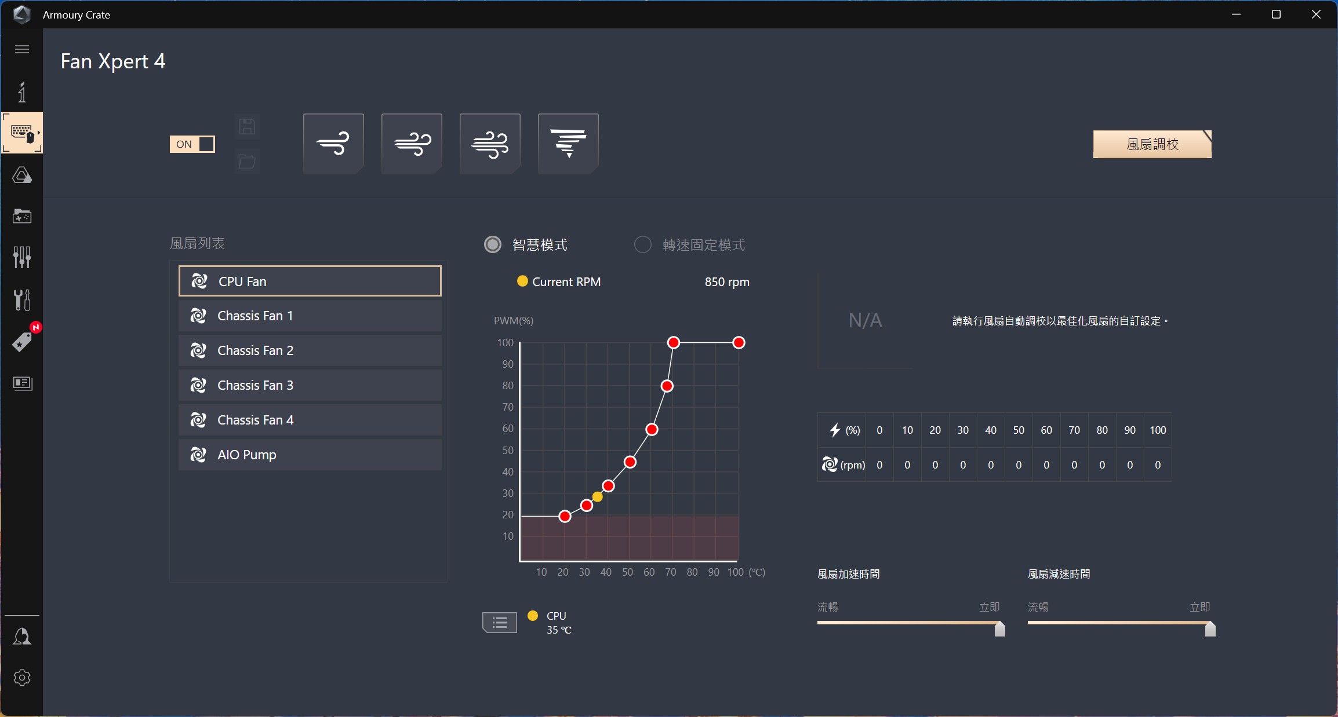Select Chassis Fan 4 in fan list
The height and width of the screenshot is (717, 1338).
pyautogui.click(x=310, y=420)
